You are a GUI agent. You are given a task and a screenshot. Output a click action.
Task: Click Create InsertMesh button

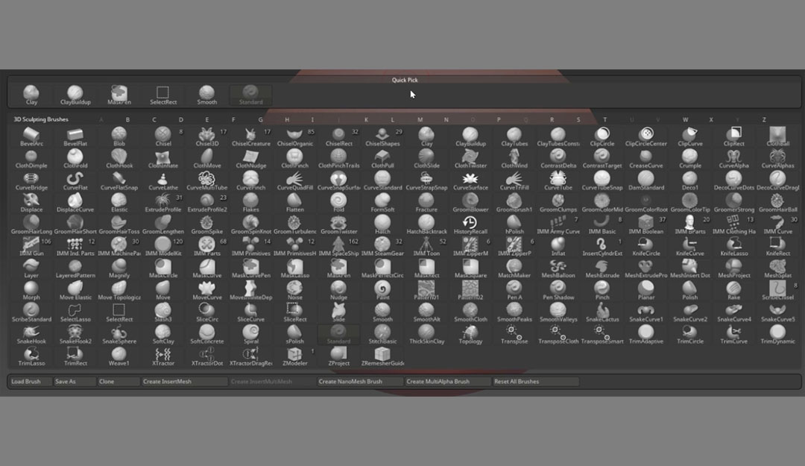coord(184,381)
